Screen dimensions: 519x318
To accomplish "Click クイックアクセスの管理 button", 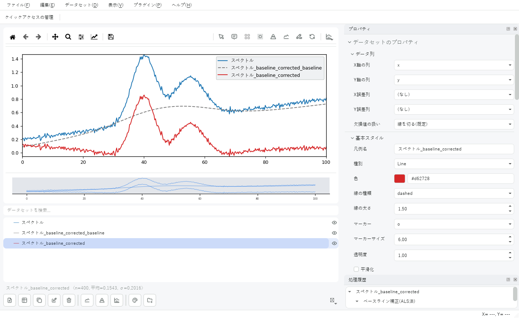I will point(29,17).
